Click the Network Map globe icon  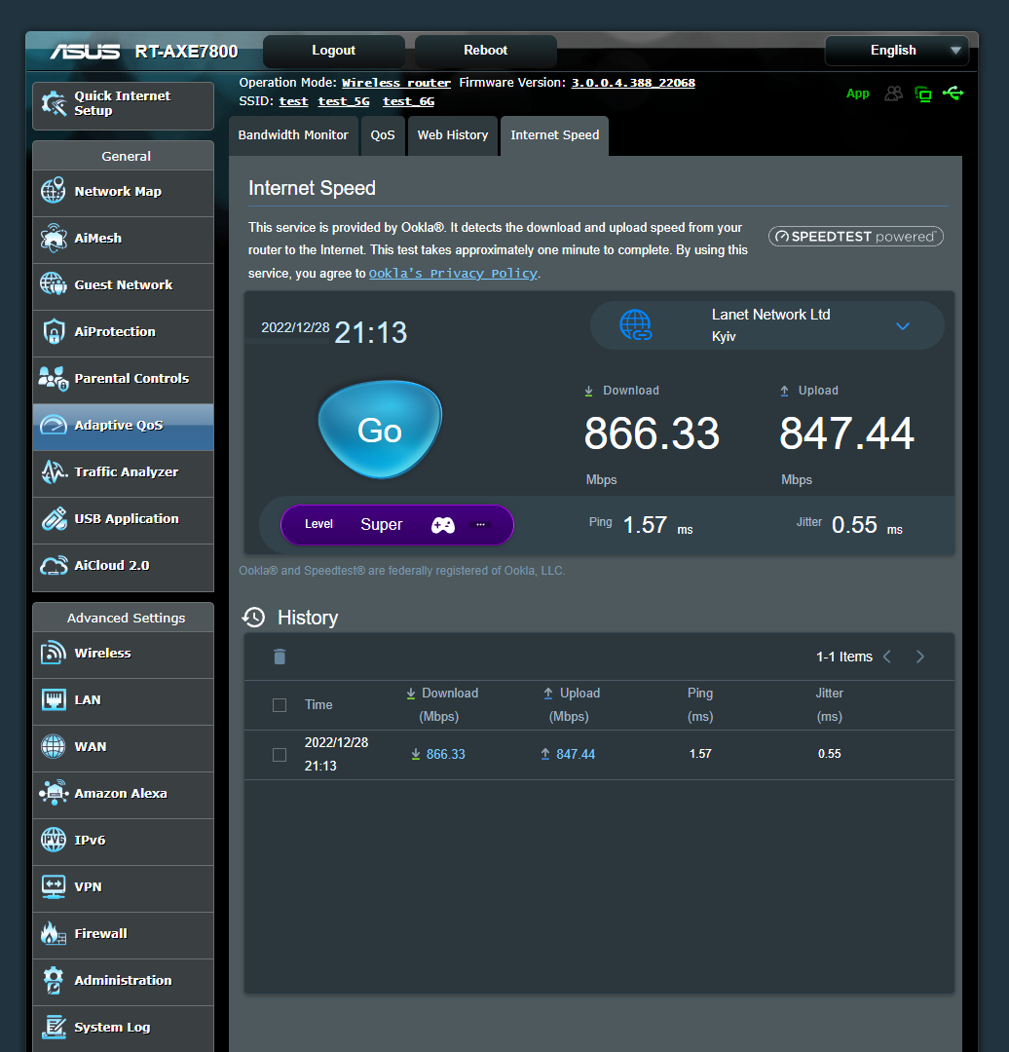[x=53, y=191]
